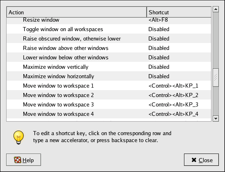
Task: Select Lower window below other windows row
Action: pyautogui.click(x=109, y=57)
